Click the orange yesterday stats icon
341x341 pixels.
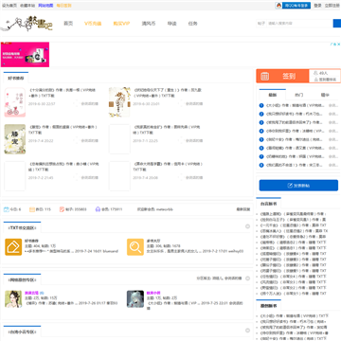(x=32, y=209)
